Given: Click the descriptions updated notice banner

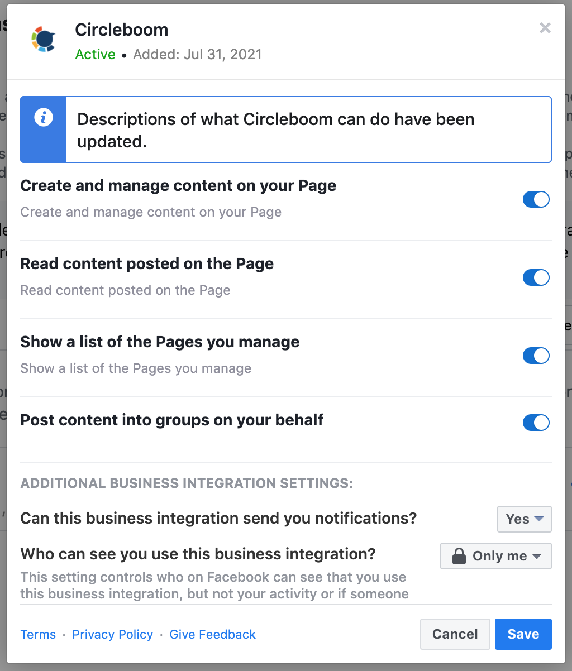Looking at the screenshot, I should (x=286, y=130).
